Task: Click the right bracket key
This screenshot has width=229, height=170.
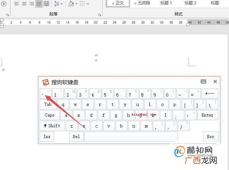Action: click(200, 104)
